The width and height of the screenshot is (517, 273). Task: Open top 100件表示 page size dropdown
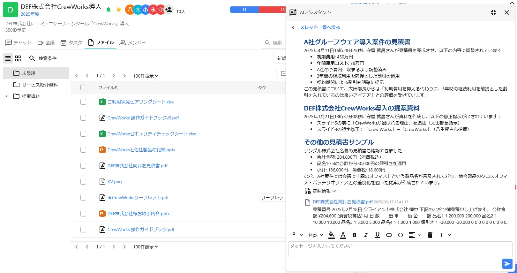click(x=146, y=76)
